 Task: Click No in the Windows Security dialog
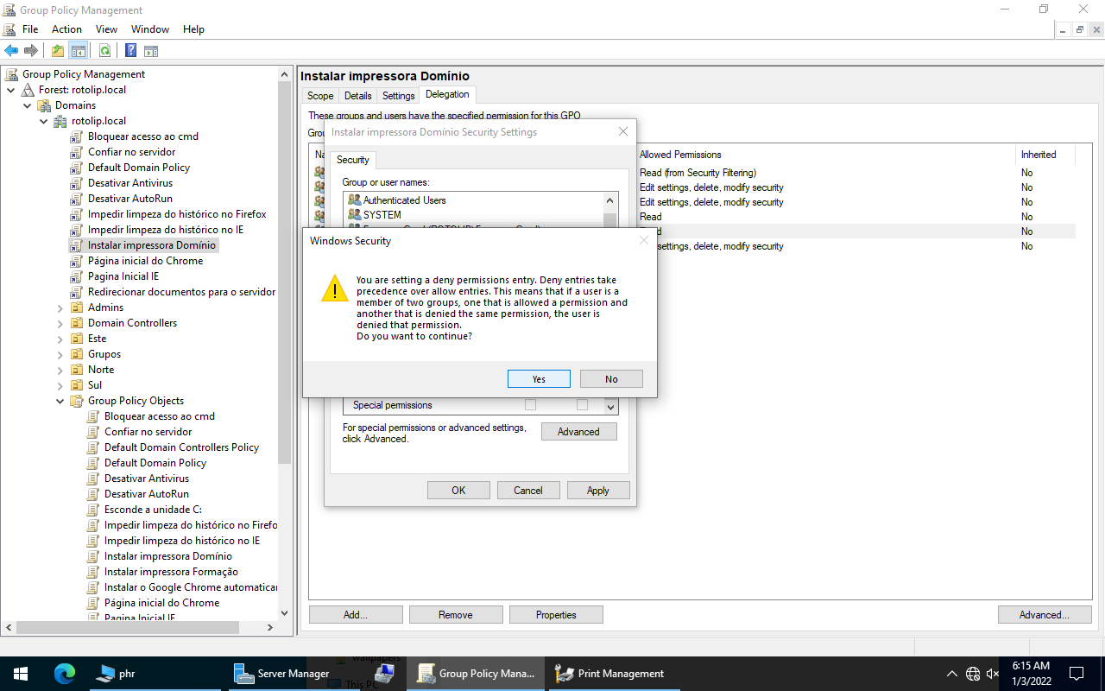pyautogui.click(x=611, y=379)
